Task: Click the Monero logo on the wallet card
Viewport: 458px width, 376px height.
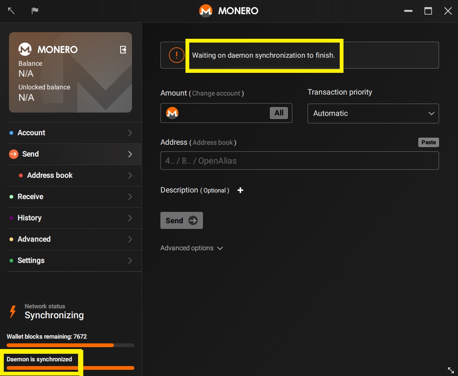Action: click(x=25, y=49)
